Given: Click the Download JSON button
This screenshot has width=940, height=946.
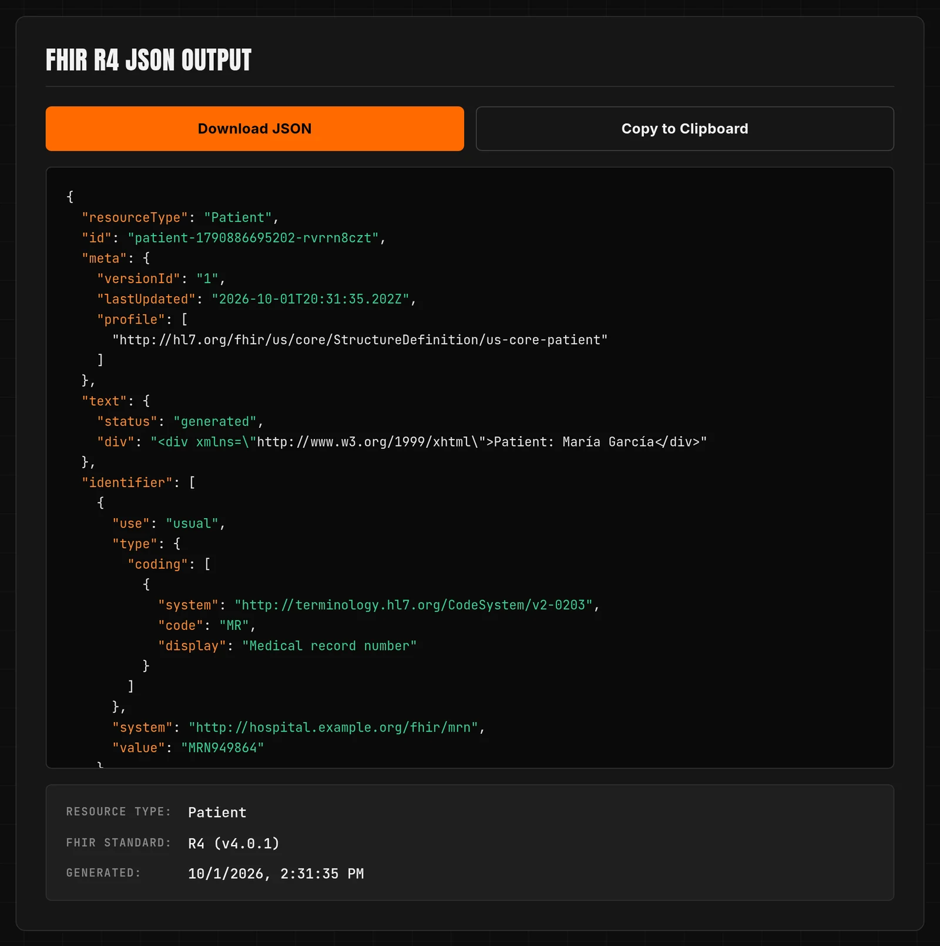Looking at the screenshot, I should (x=254, y=129).
